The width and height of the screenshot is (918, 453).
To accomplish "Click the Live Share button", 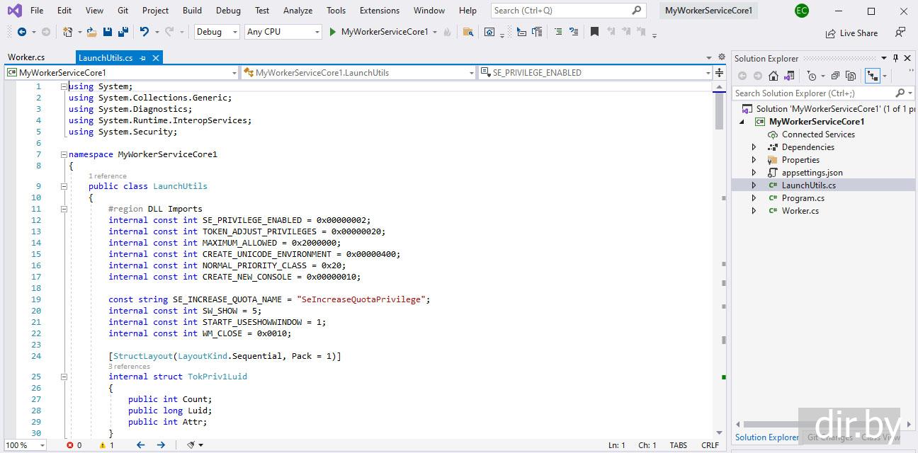I will click(851, 33).
